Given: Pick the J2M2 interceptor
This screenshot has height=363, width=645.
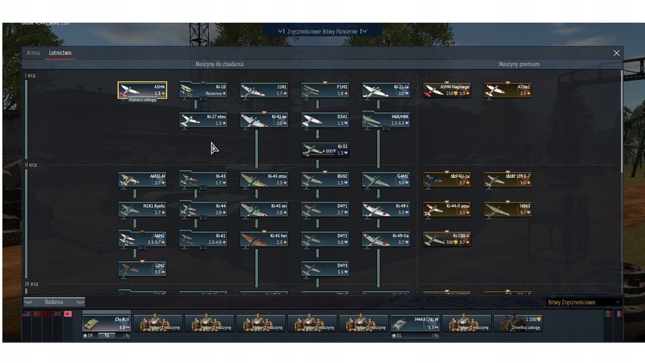Looking at the screenshot, I should [142, 268].
